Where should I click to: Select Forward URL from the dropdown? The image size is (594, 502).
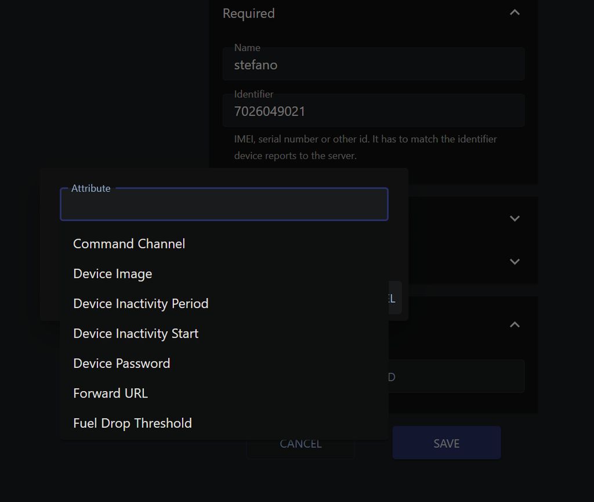110,393
